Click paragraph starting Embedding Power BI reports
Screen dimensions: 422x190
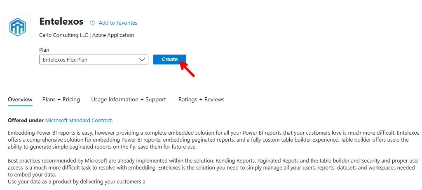[x=206, y=140]
